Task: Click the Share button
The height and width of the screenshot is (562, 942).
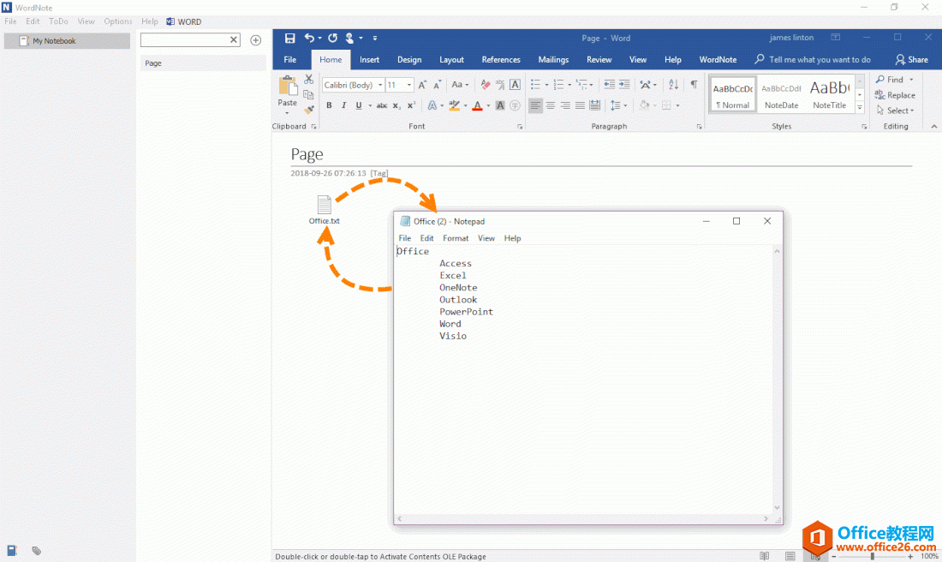Action: (x=911, y=60)
